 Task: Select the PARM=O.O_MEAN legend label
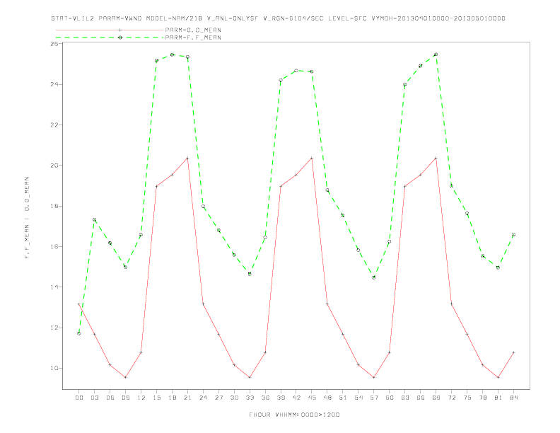click(193, 30)
